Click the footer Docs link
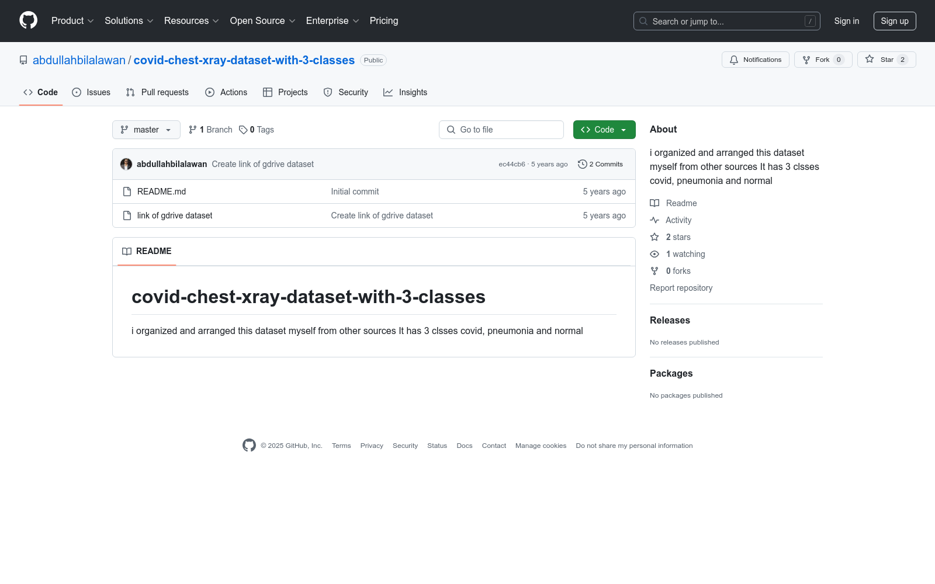This screenshot has height=584, width=935. point(465,446)
